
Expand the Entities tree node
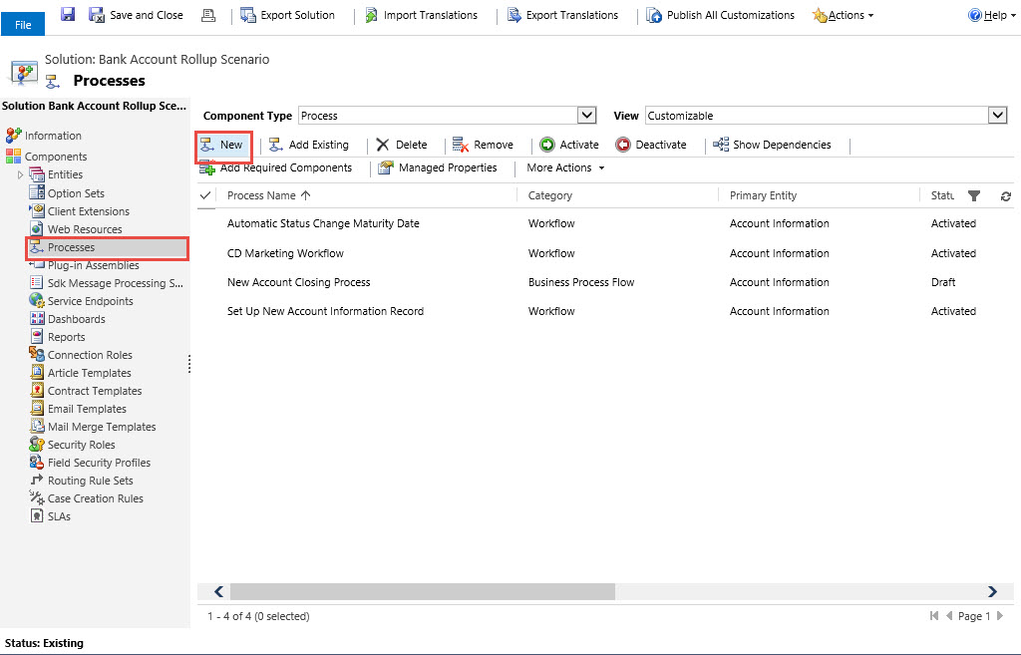point(20,175)
